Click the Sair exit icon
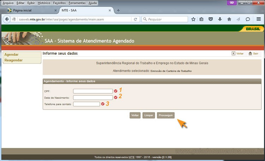Screen dimensions: 265x161 [x=250, y=54]
